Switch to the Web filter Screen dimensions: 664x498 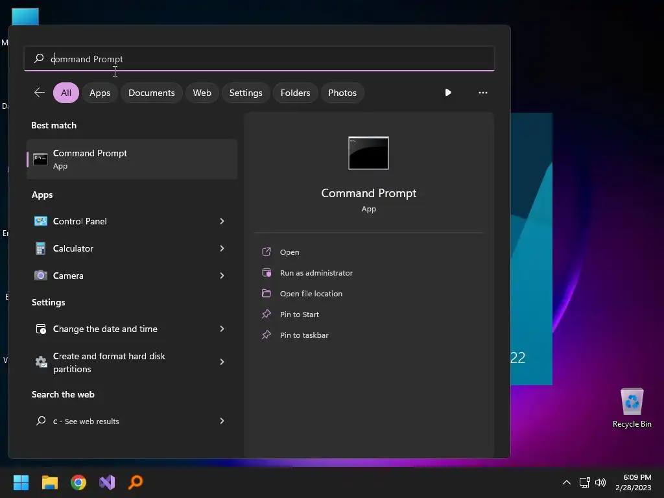[202, 93]
